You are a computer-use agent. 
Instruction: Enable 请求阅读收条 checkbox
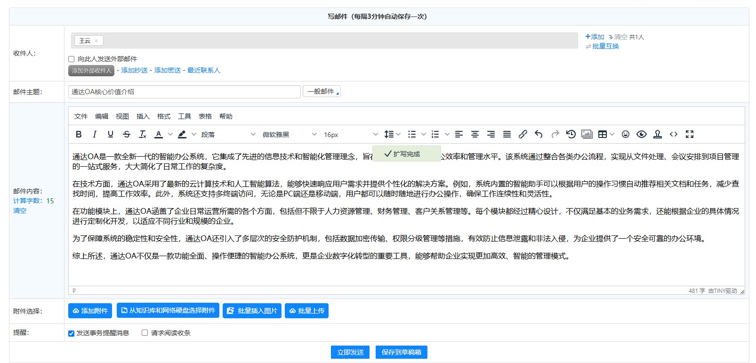pos(145,333)
